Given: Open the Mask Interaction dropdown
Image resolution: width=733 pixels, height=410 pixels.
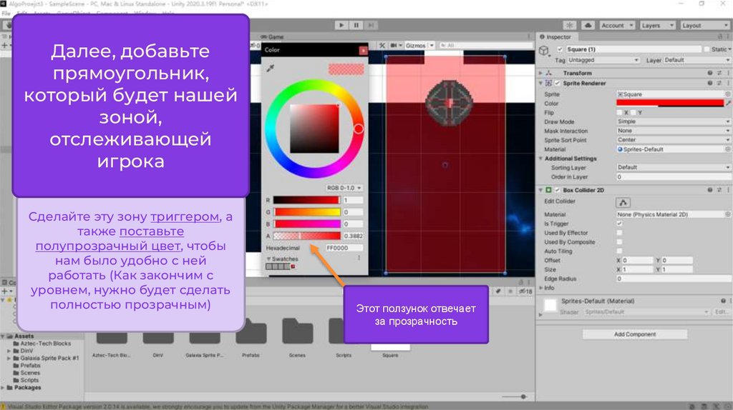Looking at the screenshot, I should tap(674, 131).
